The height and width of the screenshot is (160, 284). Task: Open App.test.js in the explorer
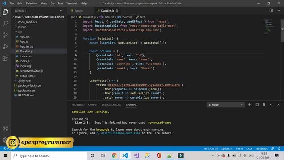click(27, 46)
